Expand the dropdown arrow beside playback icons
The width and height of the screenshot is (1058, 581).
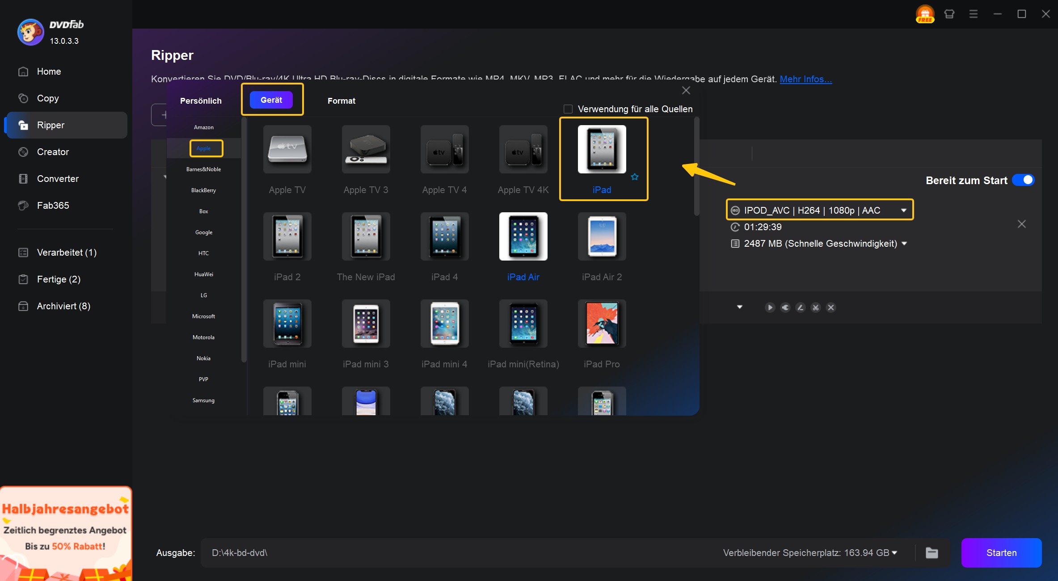(740, 307)
